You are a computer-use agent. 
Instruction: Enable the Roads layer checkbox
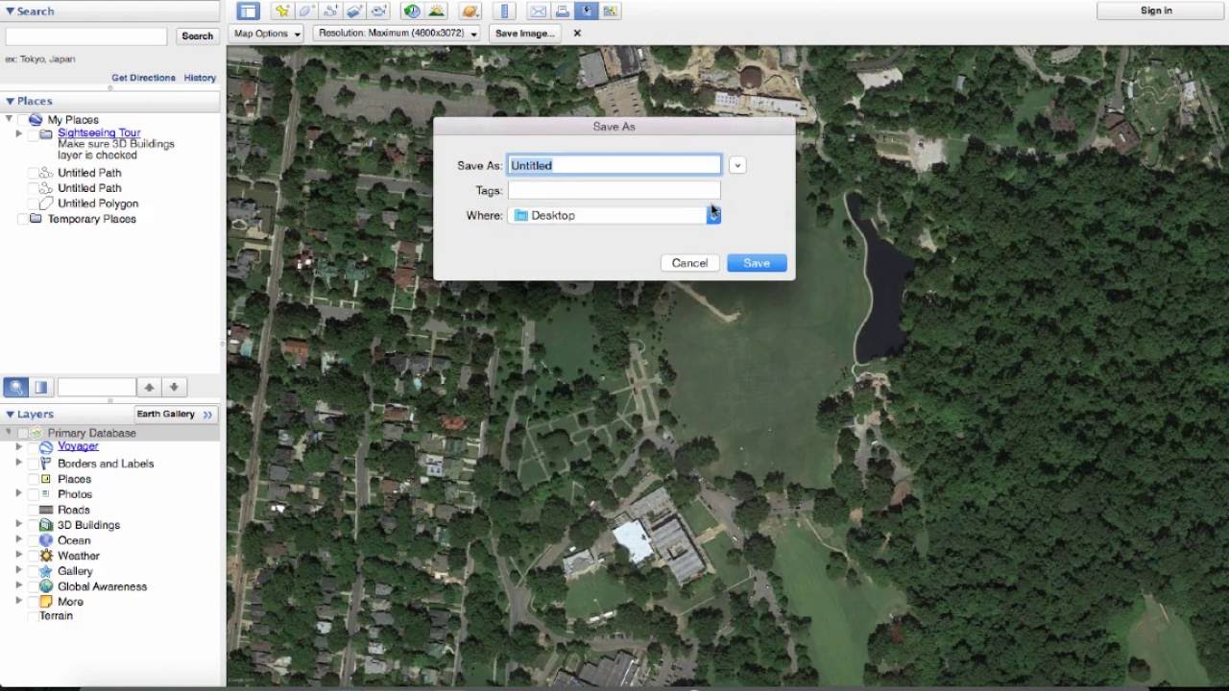click(33, 510)
